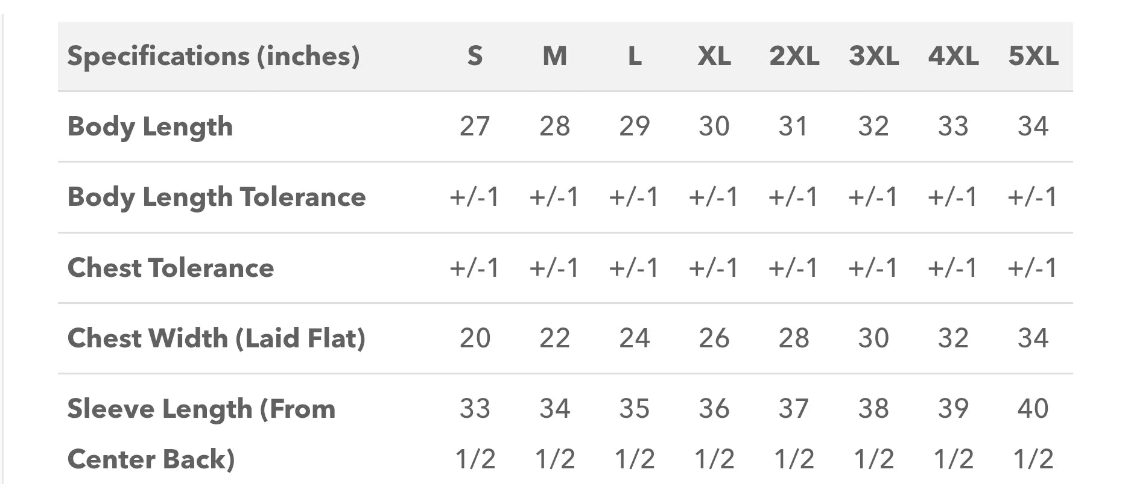Select the Chest Width value for size 5XL
This screenshot has height=484, width=1125.
1033,338
